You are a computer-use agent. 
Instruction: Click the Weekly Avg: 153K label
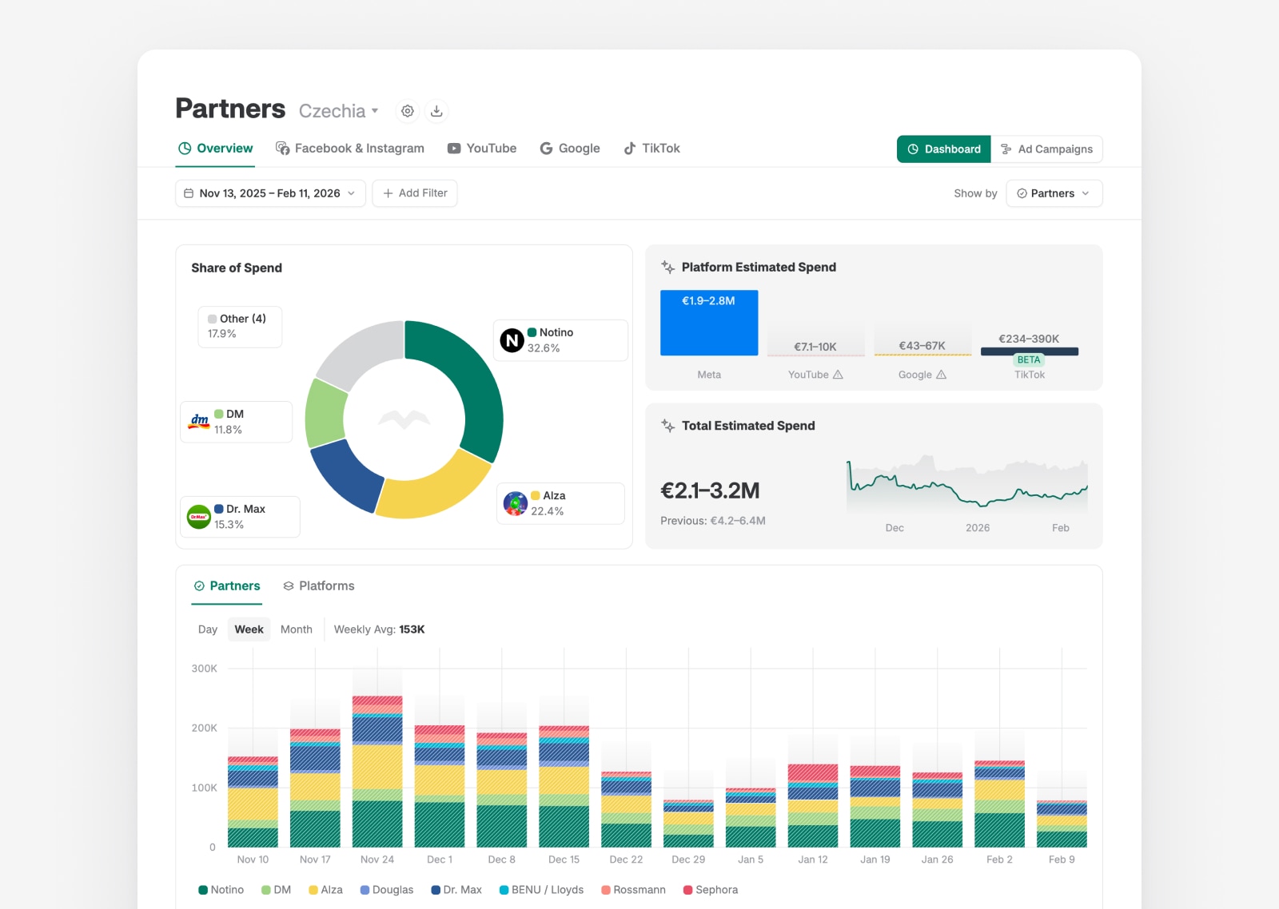coord(379,629)
